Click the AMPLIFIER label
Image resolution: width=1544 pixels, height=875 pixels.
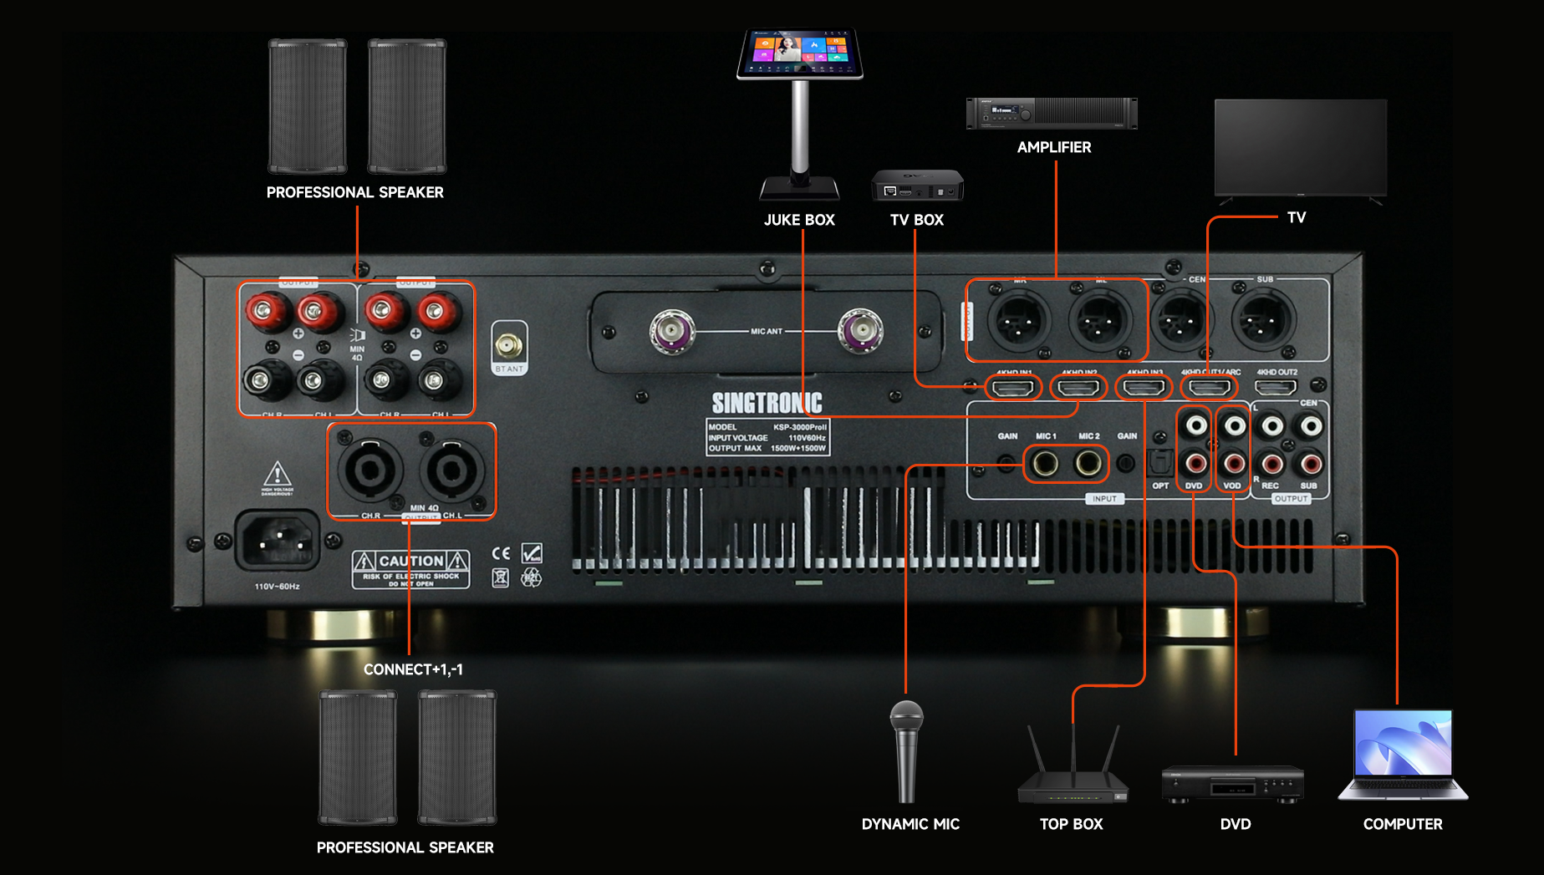[1054, 147]
